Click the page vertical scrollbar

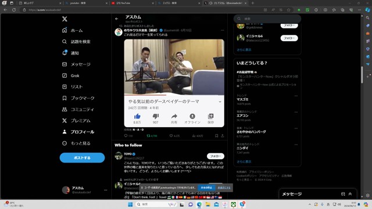(362, 75)
